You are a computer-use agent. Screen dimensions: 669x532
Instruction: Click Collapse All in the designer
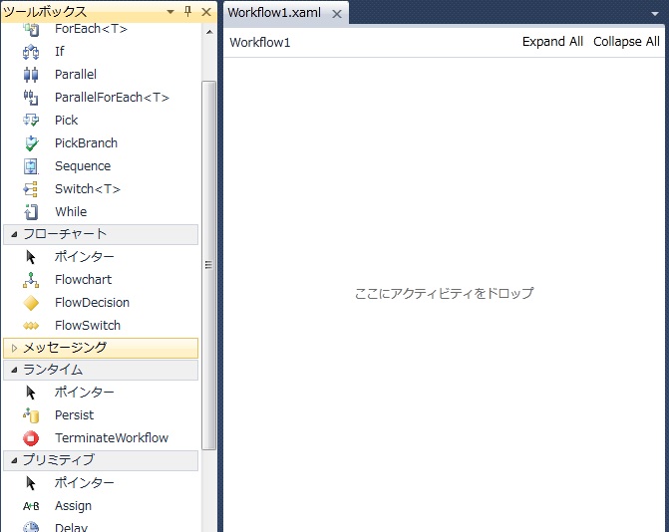tap(626, 42)
